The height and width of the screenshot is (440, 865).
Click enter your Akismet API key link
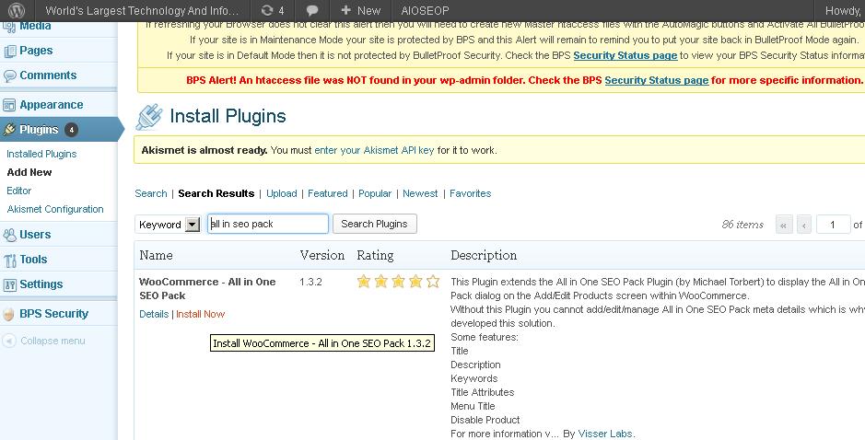point(374,150)
